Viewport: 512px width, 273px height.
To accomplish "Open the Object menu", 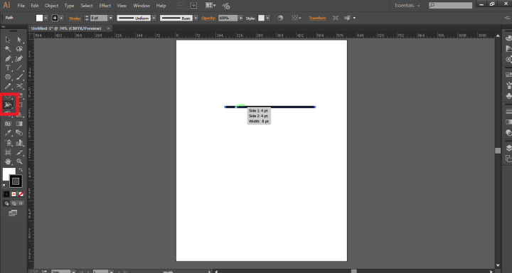I will point(51,6).
